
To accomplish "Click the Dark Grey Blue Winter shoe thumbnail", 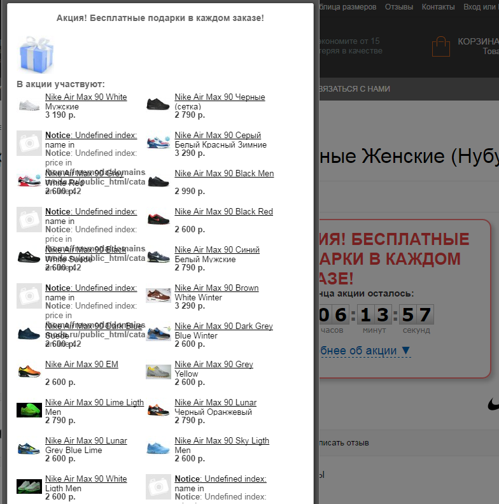I will (158, 334).
